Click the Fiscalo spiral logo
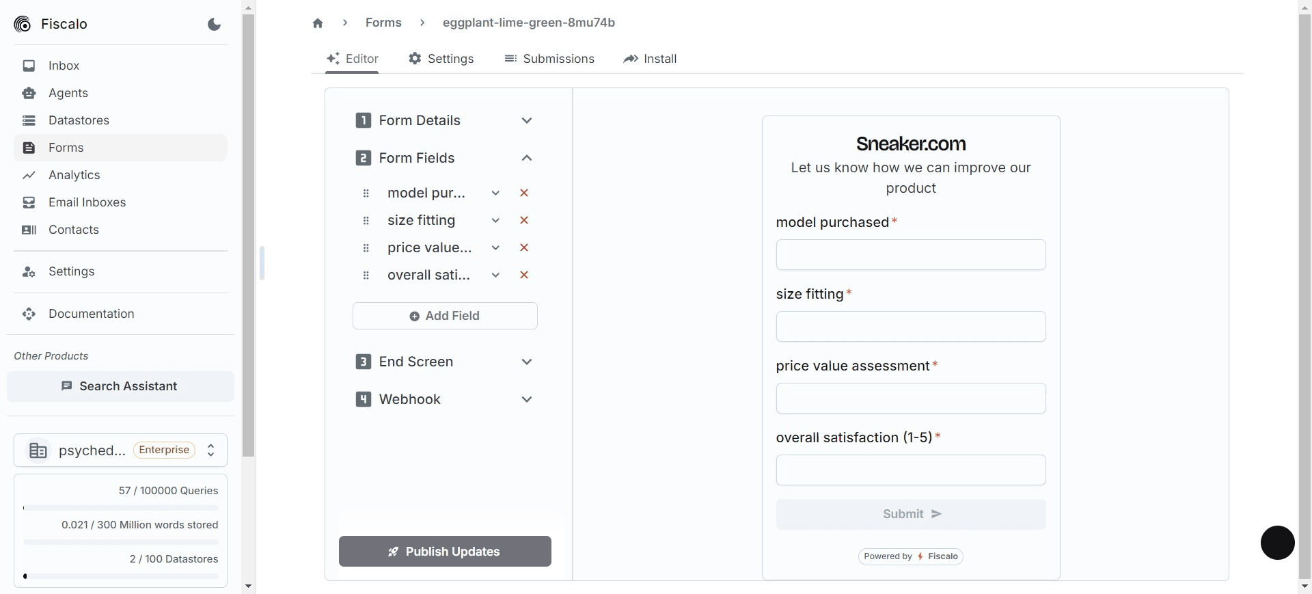 [x=23, y=25]
